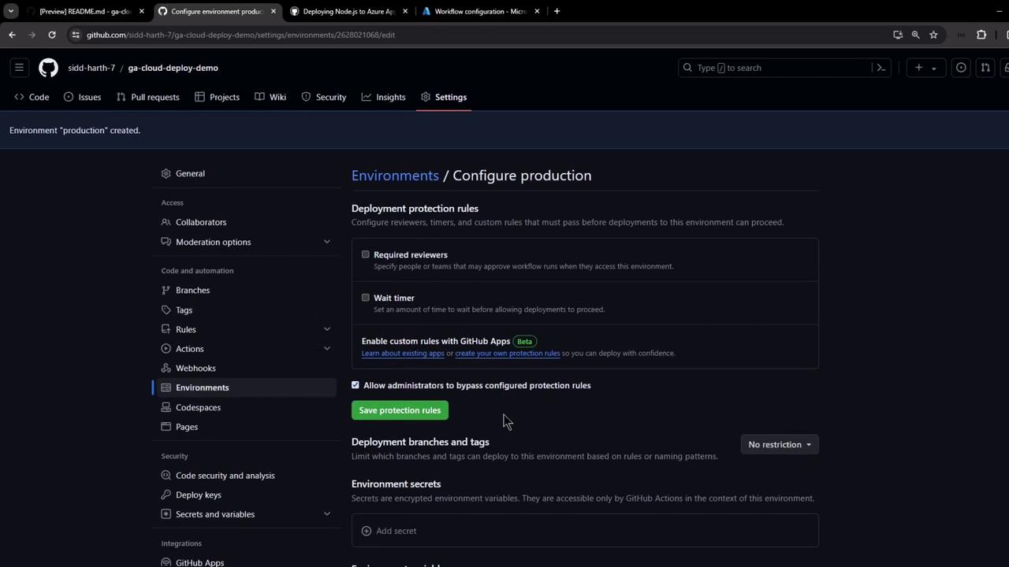Open the GitHub command palette icon
This screenshot has height=567, width=1009.
(x=881, y=68)
